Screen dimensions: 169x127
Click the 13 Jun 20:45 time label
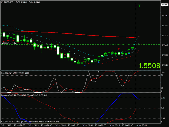[x=47, y=125]
